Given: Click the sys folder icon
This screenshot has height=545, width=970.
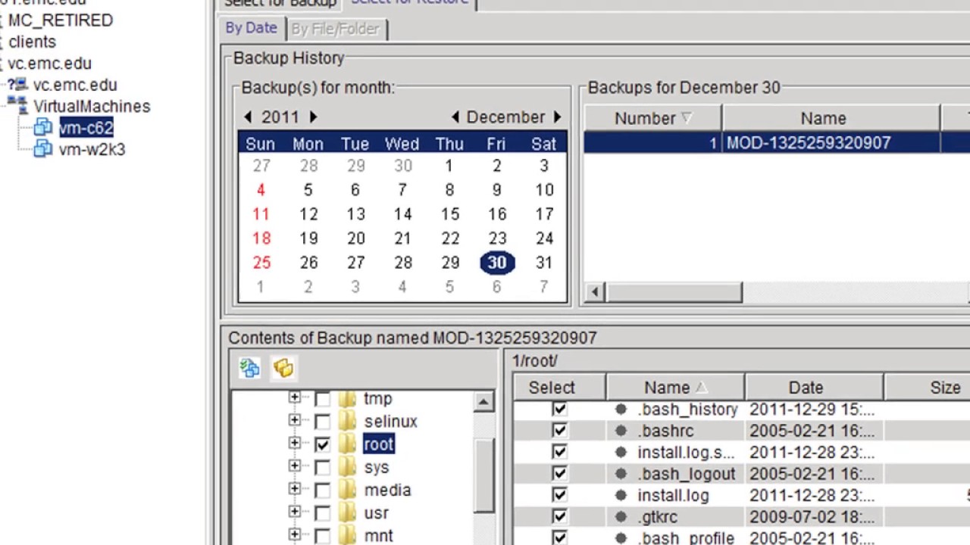Looking at the screenshot, I should [x=348, y=467].
